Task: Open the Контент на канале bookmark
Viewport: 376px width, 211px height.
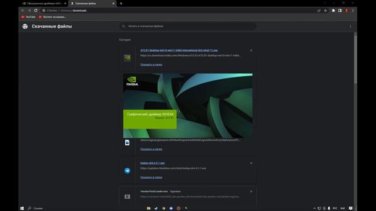Action: 52,17
